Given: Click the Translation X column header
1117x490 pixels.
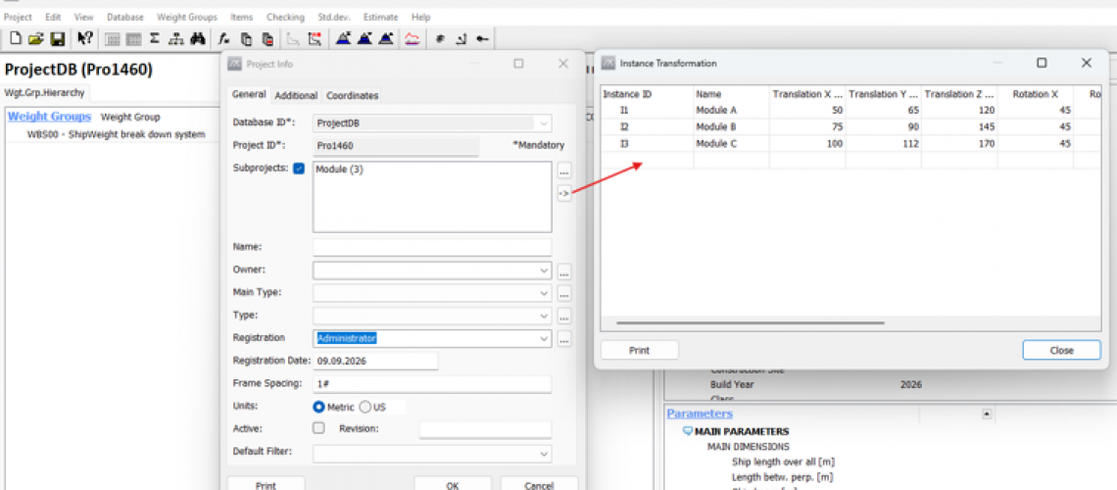Looking at the screenshot, I should point(807,94).
